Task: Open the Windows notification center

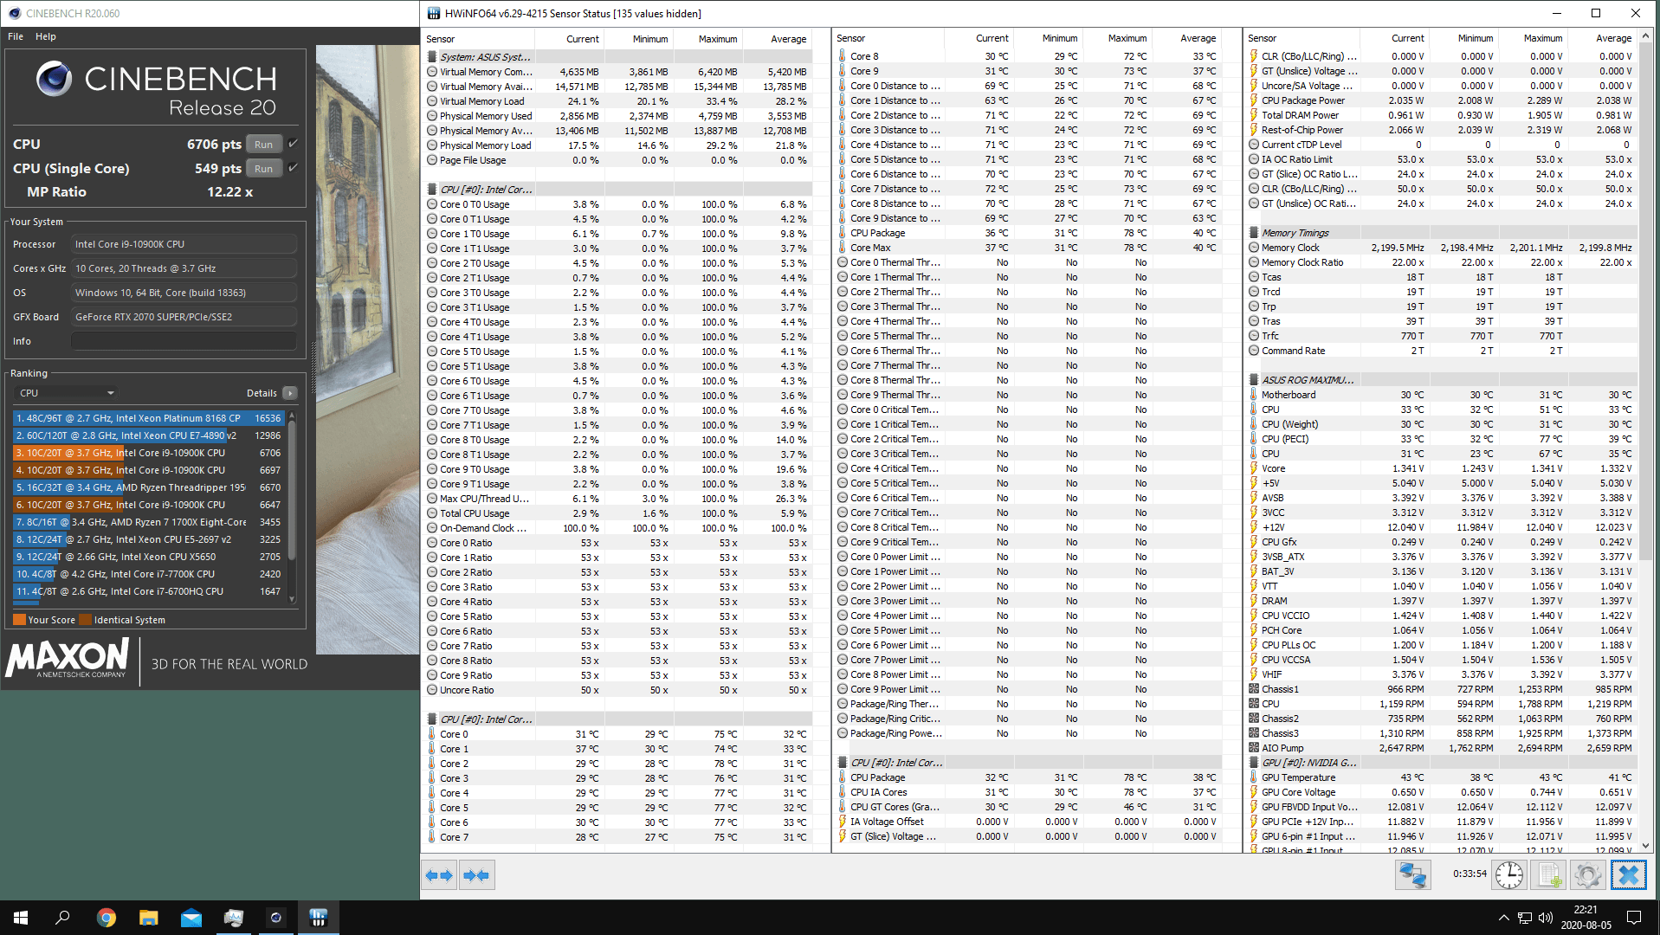Action: coord(1634,918)
